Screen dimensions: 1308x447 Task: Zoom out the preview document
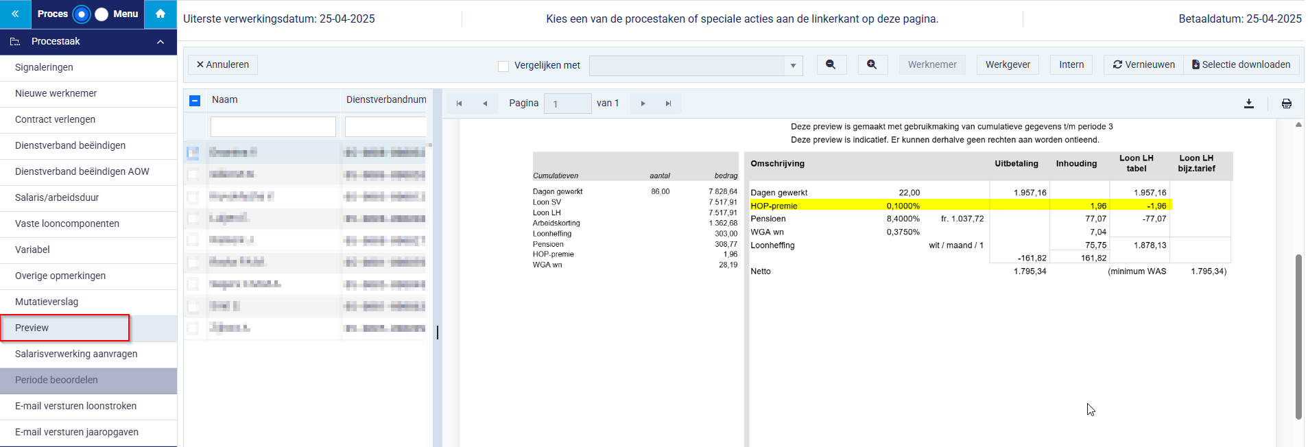831,64
